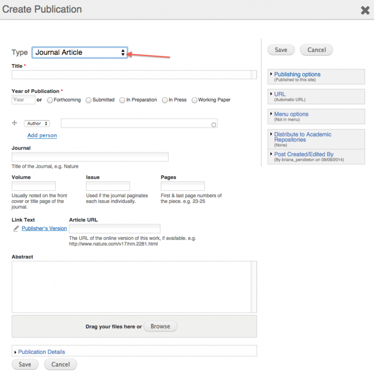Close the Create Publication dialog
The image size is (374, 373).
(365, 10)
